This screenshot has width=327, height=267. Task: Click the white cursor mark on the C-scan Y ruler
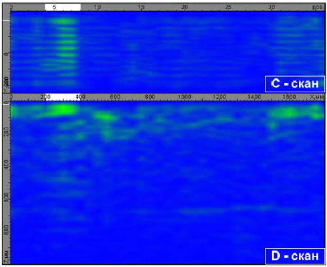tap(7, 21)
